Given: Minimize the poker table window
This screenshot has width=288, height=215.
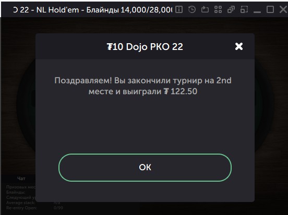Looking at the screenshot, I should tap(257, 9).
